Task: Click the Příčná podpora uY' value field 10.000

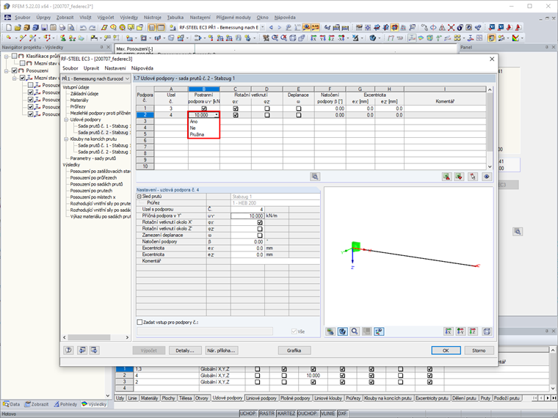Action: tap(247, 216)
